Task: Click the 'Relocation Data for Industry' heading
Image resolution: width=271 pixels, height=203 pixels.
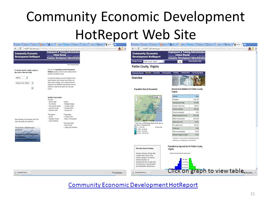Action: pyautogui.click(x=145, y=149)
